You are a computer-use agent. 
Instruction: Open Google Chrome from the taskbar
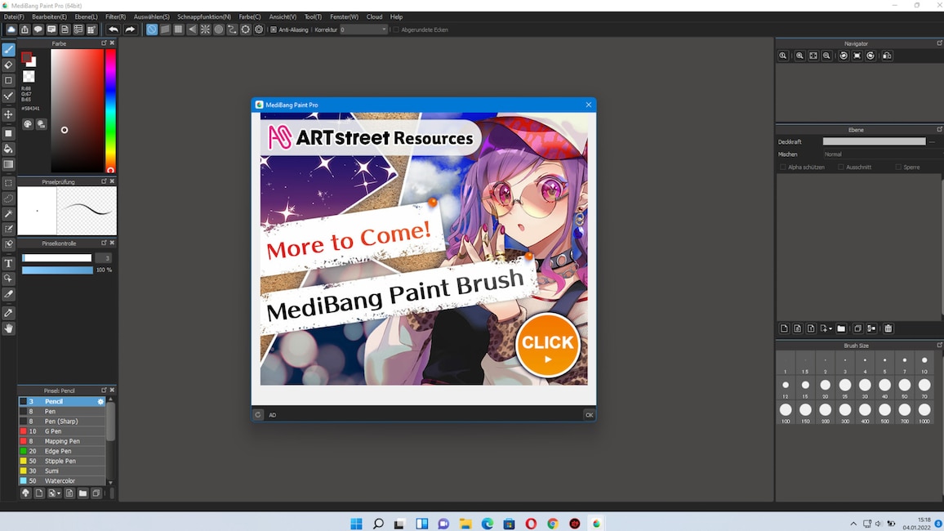tap(553, 524)
